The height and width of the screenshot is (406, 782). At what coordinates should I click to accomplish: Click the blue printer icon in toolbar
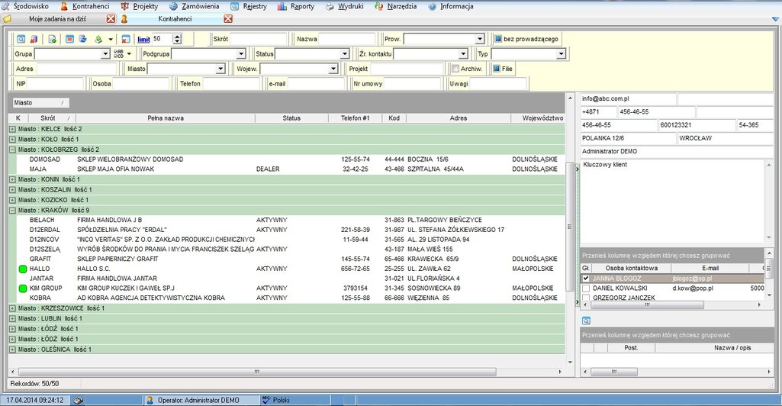83,39
